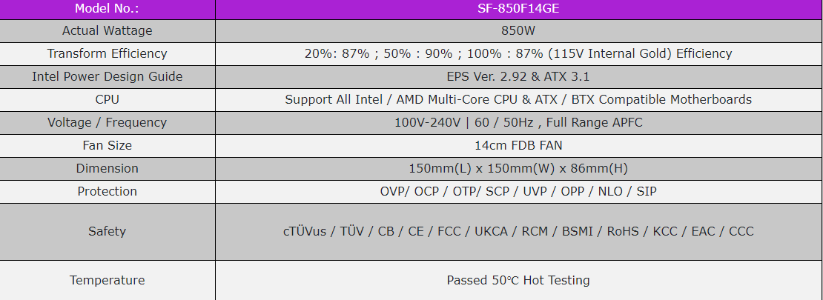Click the 'Voltage / Frequency' label
Image resolution: width=823 pixels, height=300 pixels.
[x=107, y=122]
